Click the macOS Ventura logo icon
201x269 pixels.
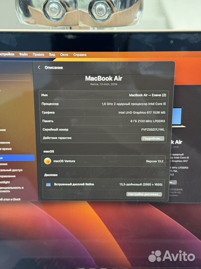(x=48, y=161)
